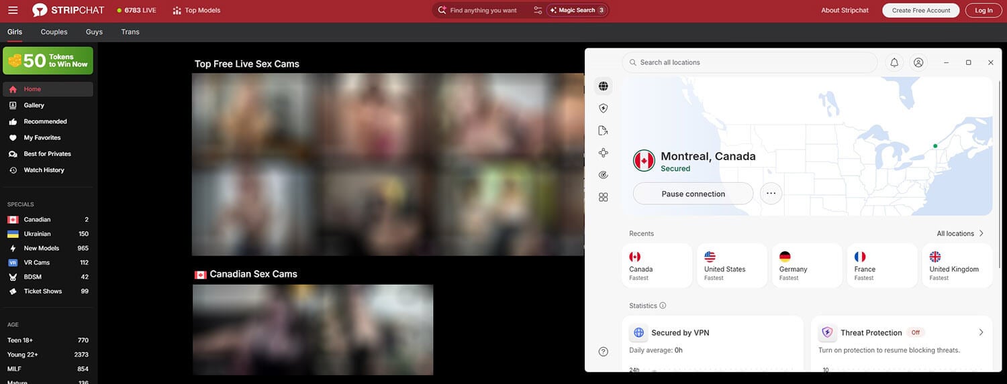The width and height of the screenshot is (1007, 384).
Task: Open the four-squares grid icon in VPN sidebar
Action: [x=604, y=197]
